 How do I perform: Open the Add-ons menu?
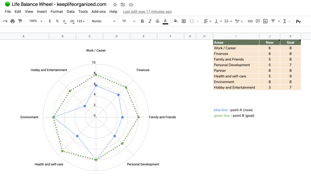(98, 12)
